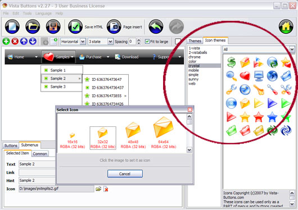
Task: Expand the Home menu button arrow
Action: pyautogui.click(x=36, y=57)
